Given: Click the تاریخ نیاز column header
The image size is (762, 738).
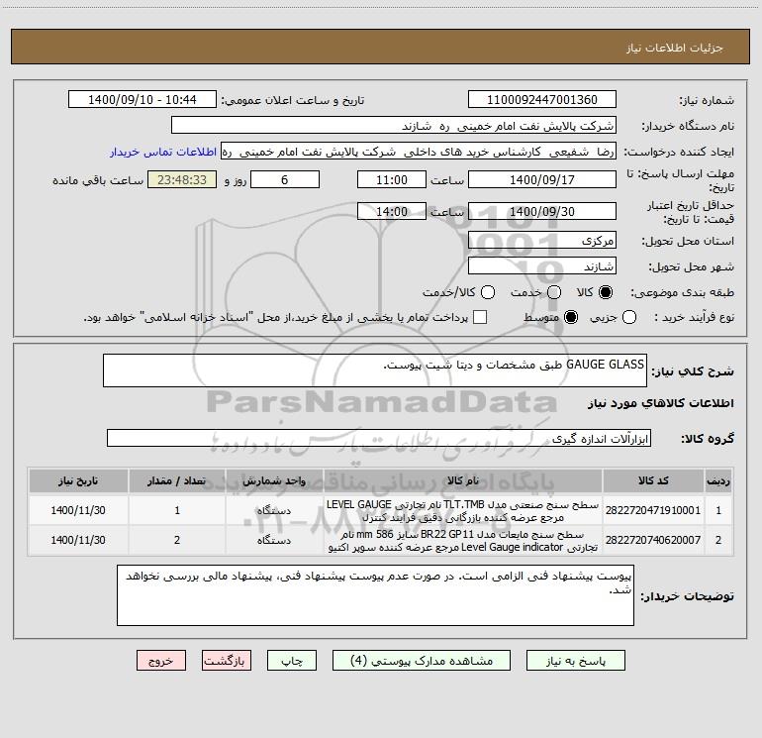Looking at the screenshot, I should (78, 480).
